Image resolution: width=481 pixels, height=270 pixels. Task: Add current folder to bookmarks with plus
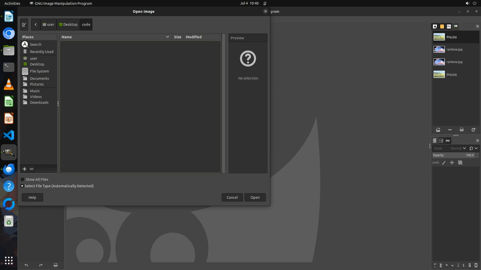point(25,169)
